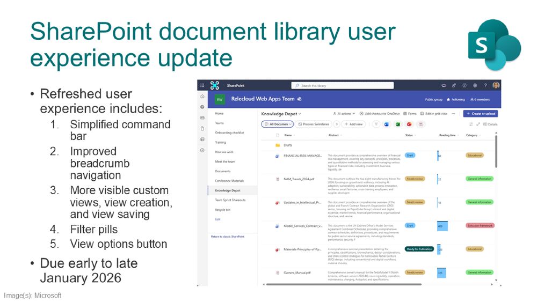The width and height of the screenshot is (537, 302).
Task: Open the All Documents view dropdown
Action: pyautogui.click(x=278, y=124)
